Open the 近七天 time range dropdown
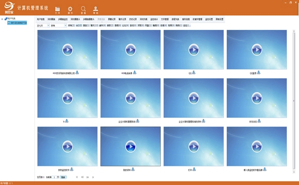 [43, 26]
